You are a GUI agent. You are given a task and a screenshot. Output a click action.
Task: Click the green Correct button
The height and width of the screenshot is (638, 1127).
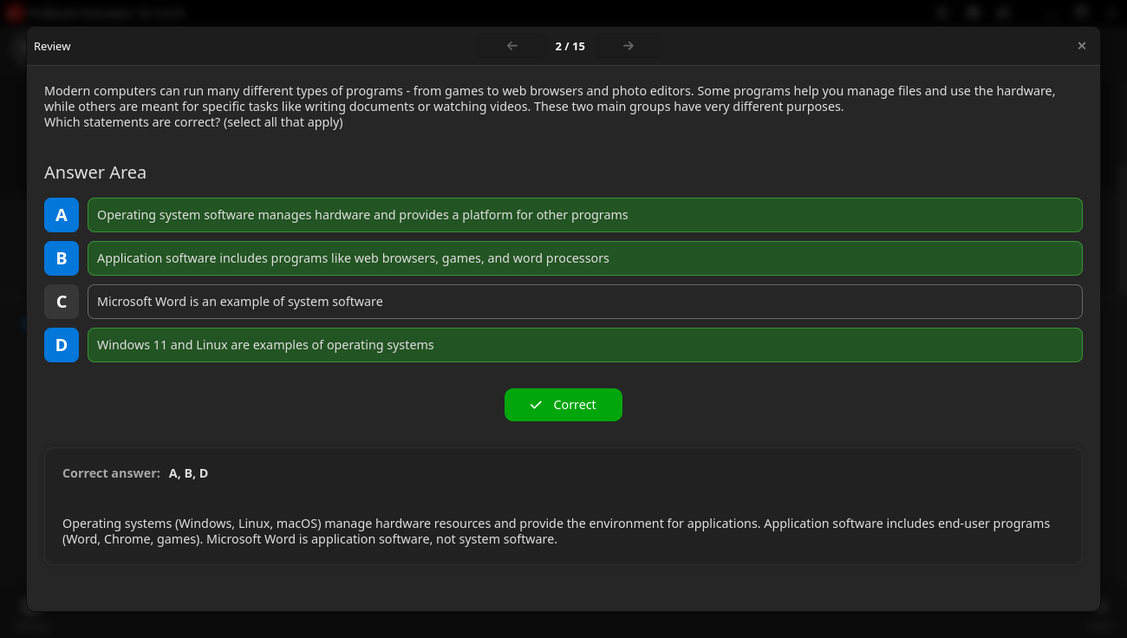[563, 405]
